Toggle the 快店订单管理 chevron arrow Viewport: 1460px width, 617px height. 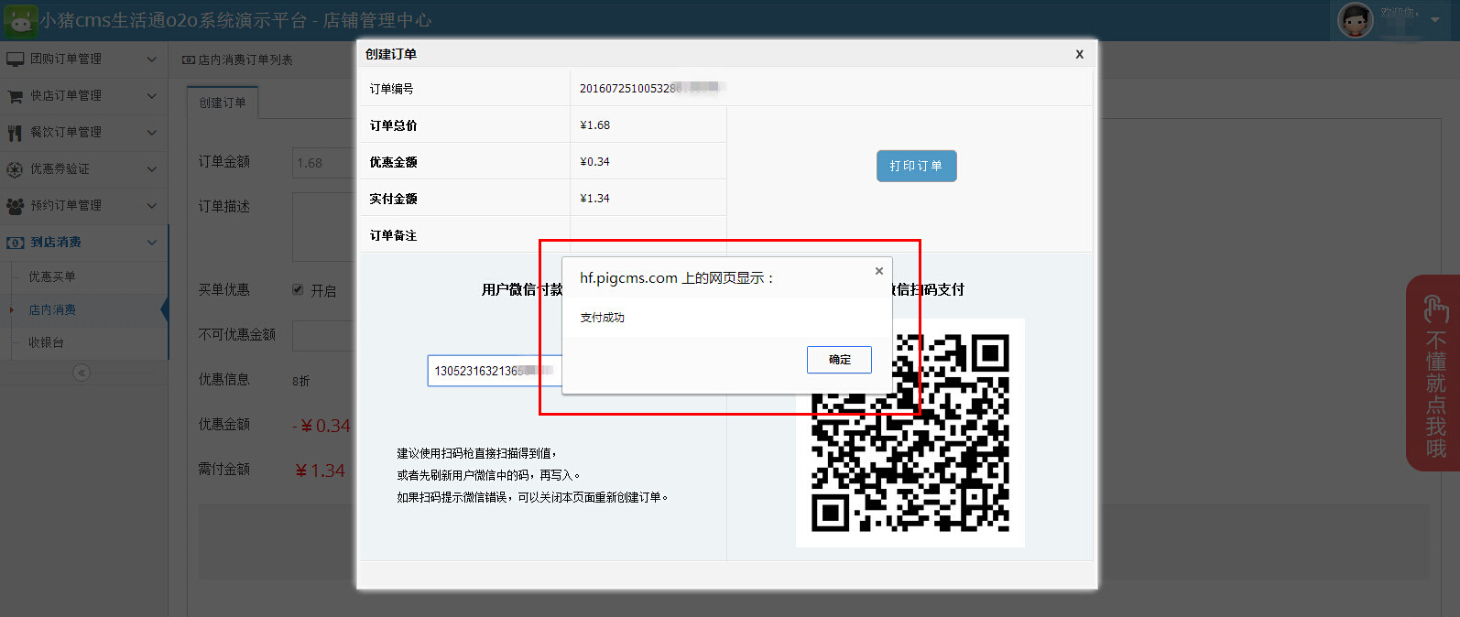[x=152, y=95]
